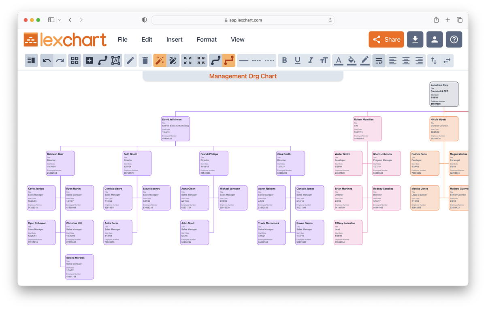Image resolution: width=486 pixels, height=309 pixels.
Task: Open the text size tool
Action: 324,60
